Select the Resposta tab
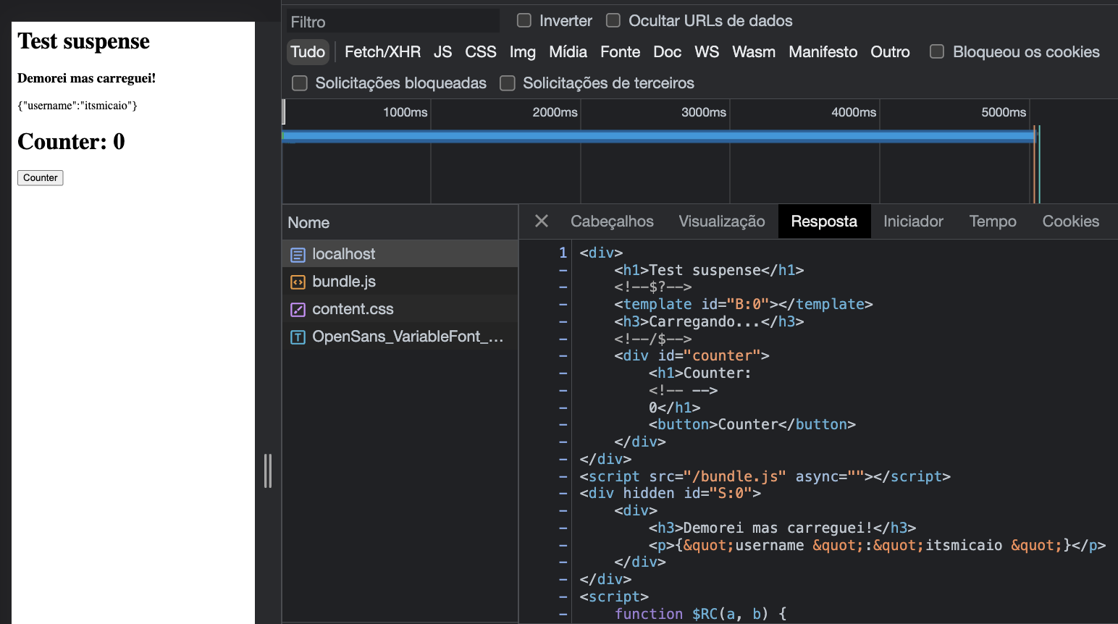The height and width of the screenshot is (624, 1118). [824, 222]
